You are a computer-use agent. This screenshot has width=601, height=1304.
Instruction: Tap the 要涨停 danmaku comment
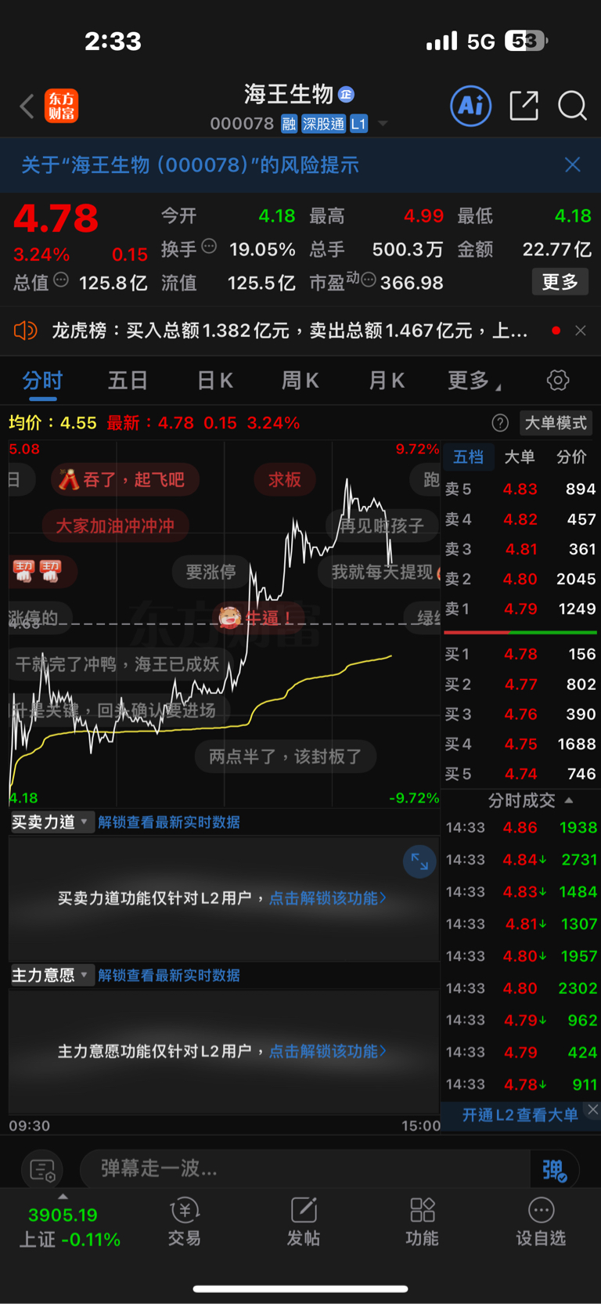coord(211,572)
